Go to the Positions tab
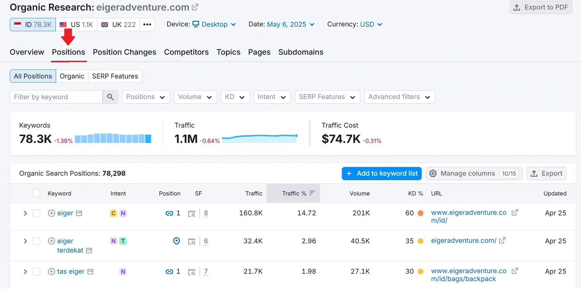This screenshot has height=289, width=581. coord(69,52)
